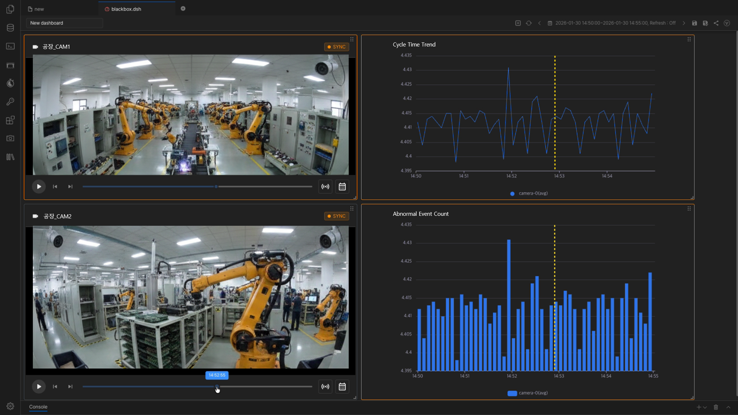This screenshot has width=738, height=415.
Task: Select the blackbox.dsh tab
Action: pyautogui.click(x=126, y=9)
